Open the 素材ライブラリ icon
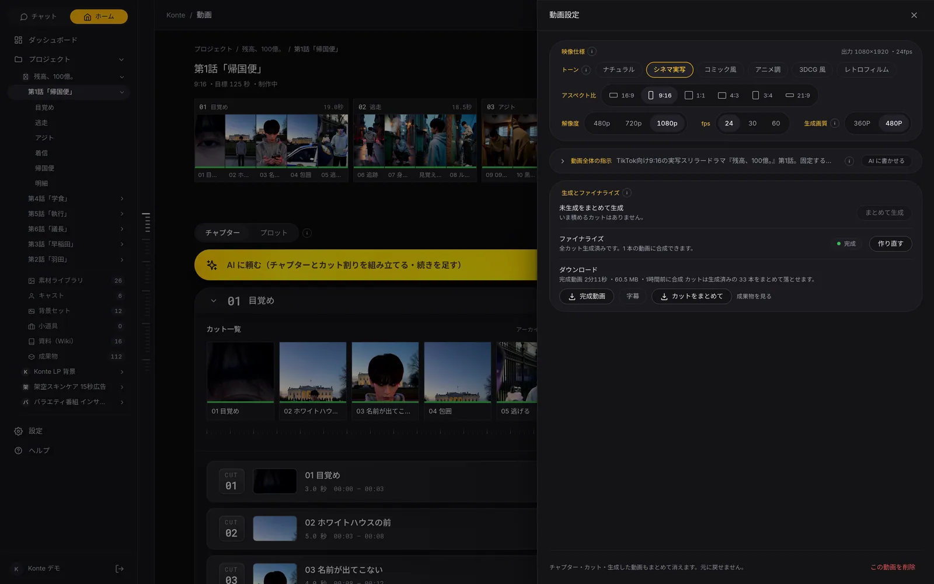Screen dimensions: 934x584 pyautogui.click(x=32, y=280)
